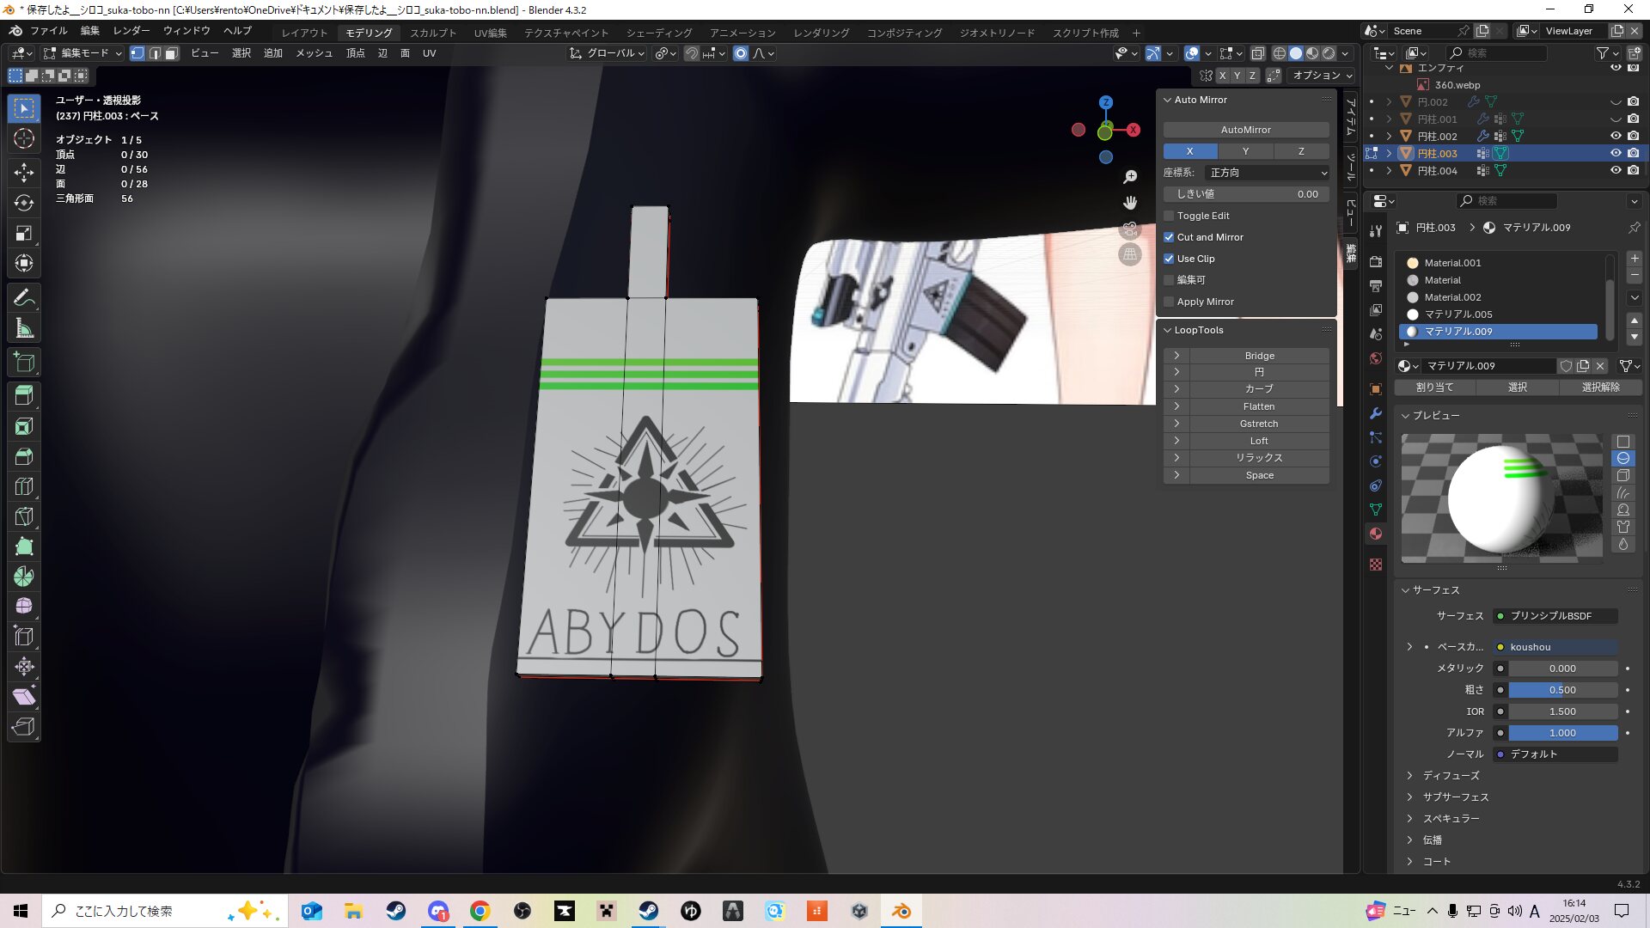Image resolution: width=1650 pixels, height=928 pixels.
Task: Click the 割り当て assign material button
Action: pos(1434,388)
